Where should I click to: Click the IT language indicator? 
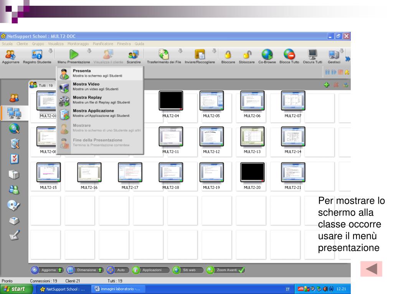click(288, 289)
